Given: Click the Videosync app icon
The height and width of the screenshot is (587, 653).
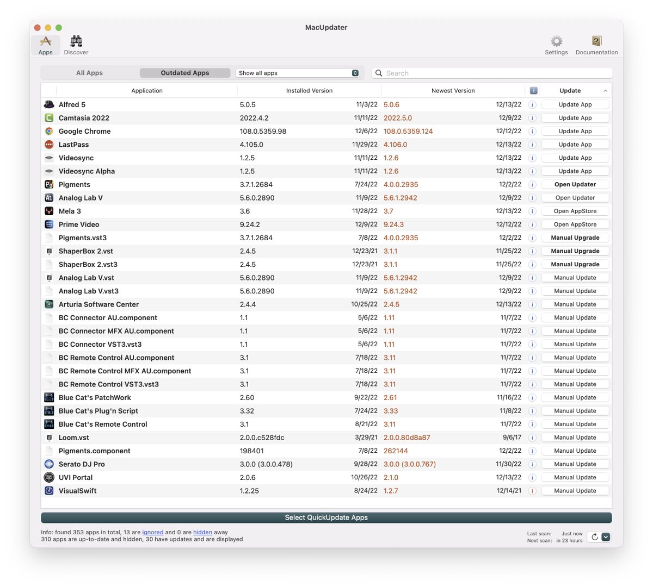Looking at the screenshot, I should coord(49,158).
